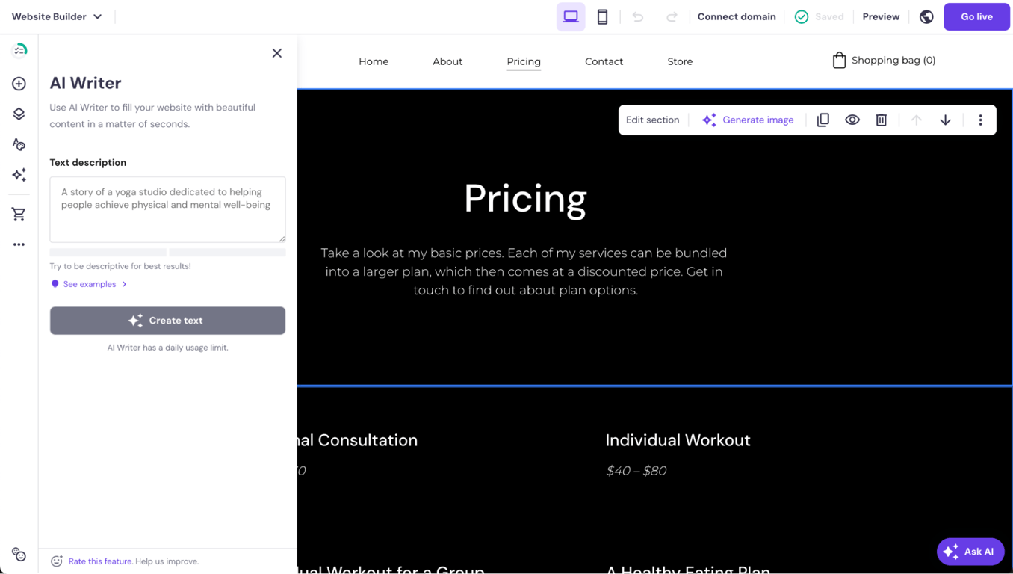Open the language globe icon in top bar
Image resolution: width=1013 pixels, height=574 pixels.
point(926,16)
